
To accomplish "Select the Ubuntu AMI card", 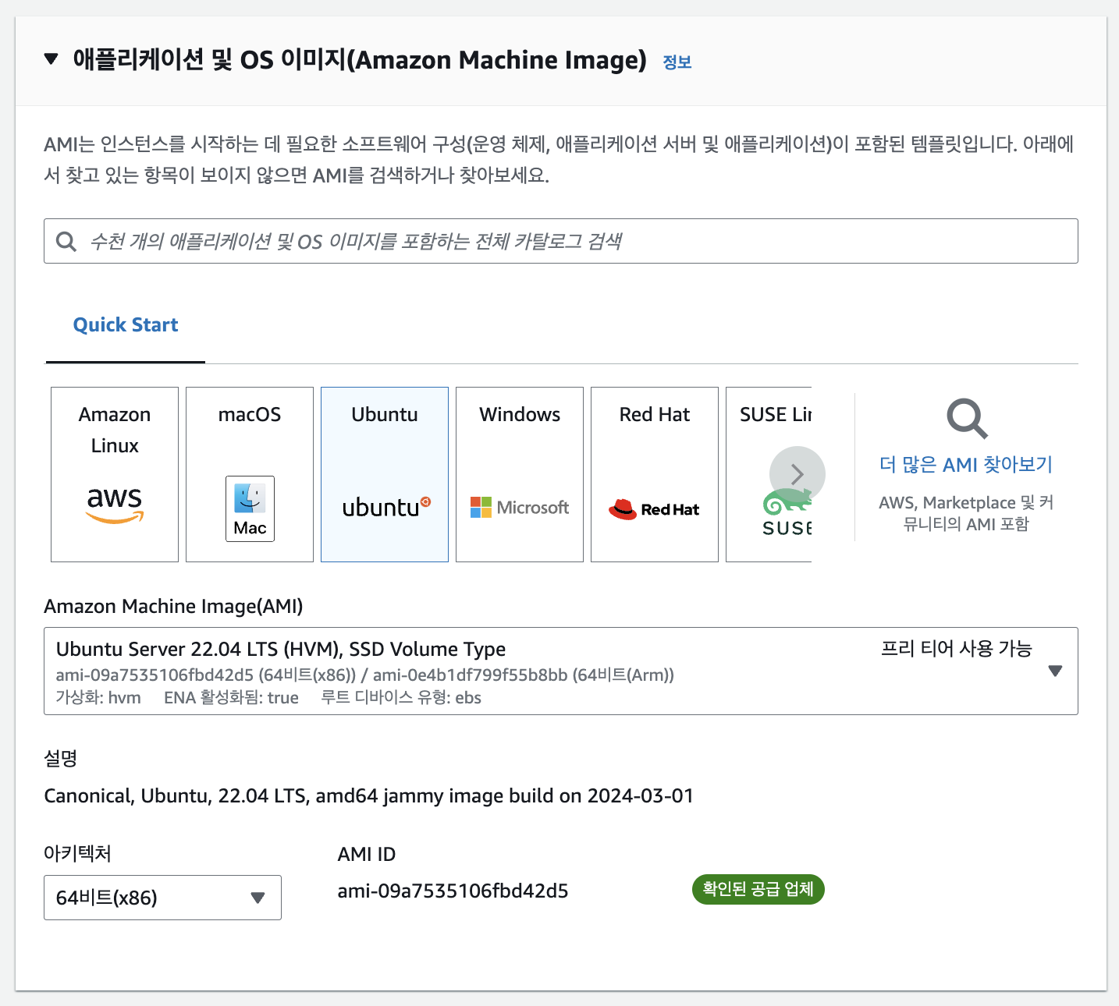I will (x=385, y=474).
